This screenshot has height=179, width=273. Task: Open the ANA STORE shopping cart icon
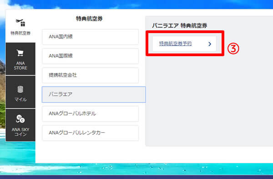click(x=20, y=53)
